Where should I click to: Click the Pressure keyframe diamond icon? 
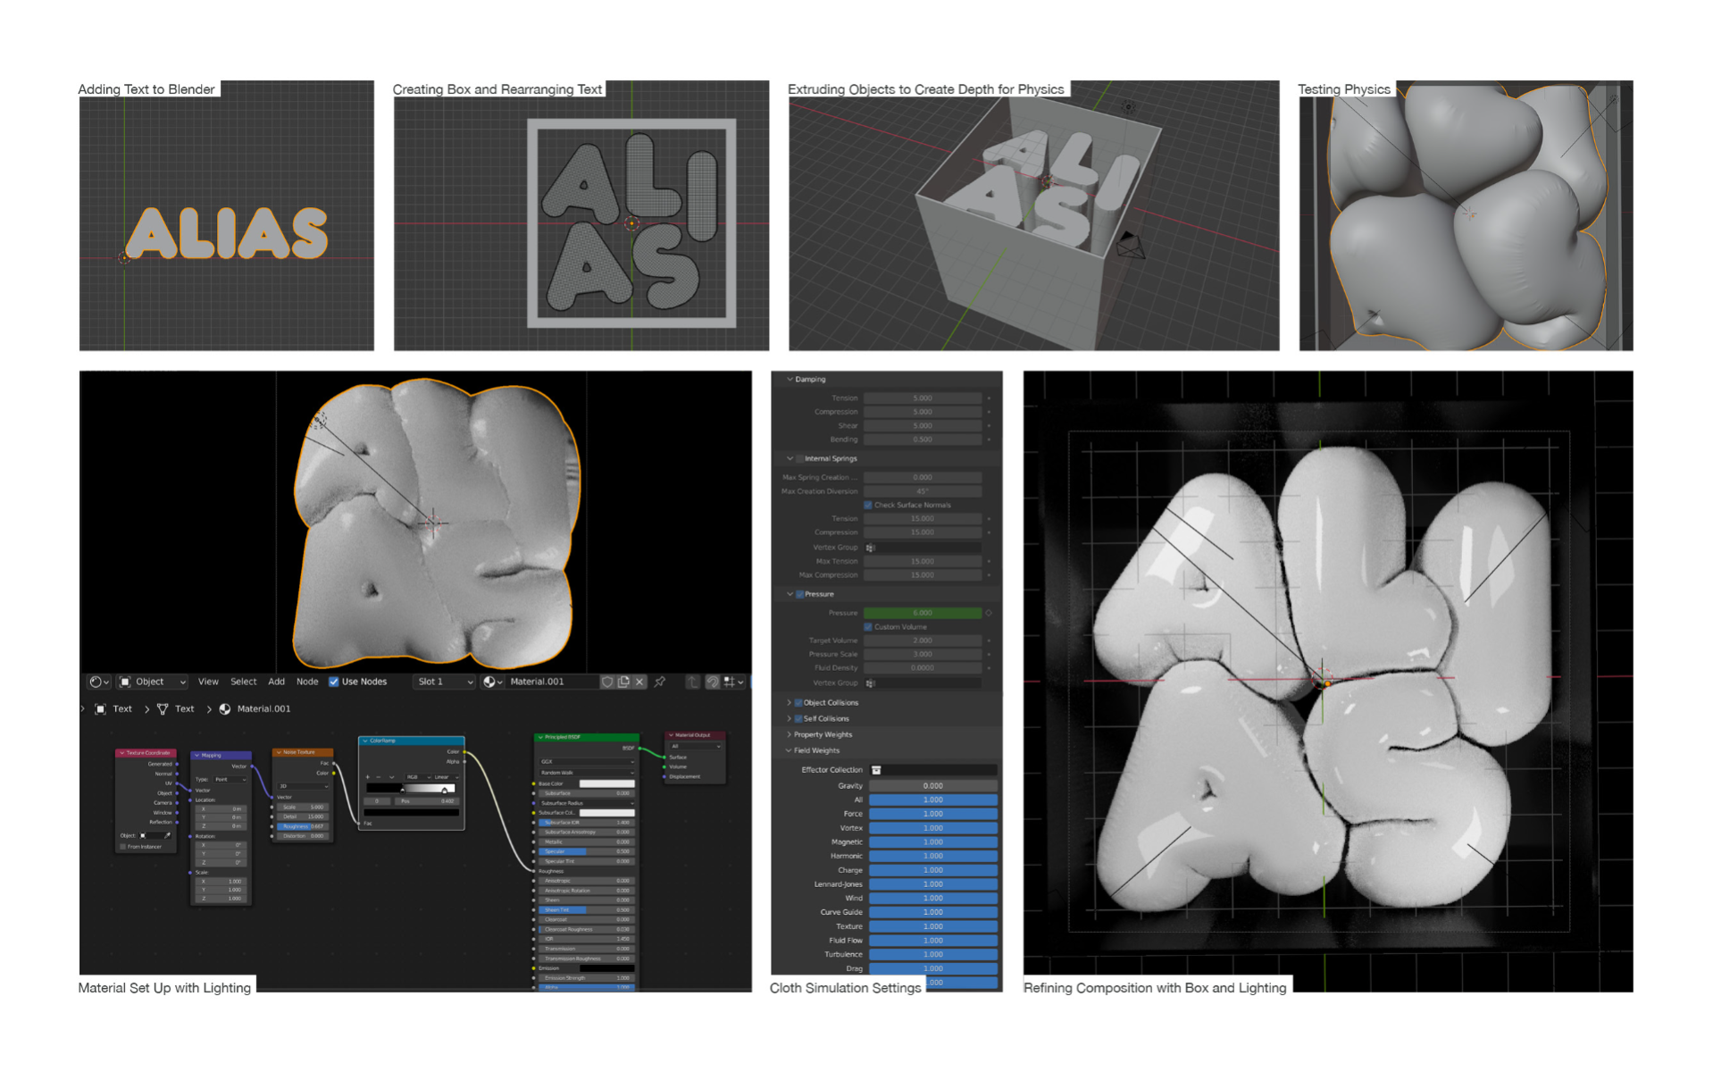pyautogui.click(x=989, y=613)
